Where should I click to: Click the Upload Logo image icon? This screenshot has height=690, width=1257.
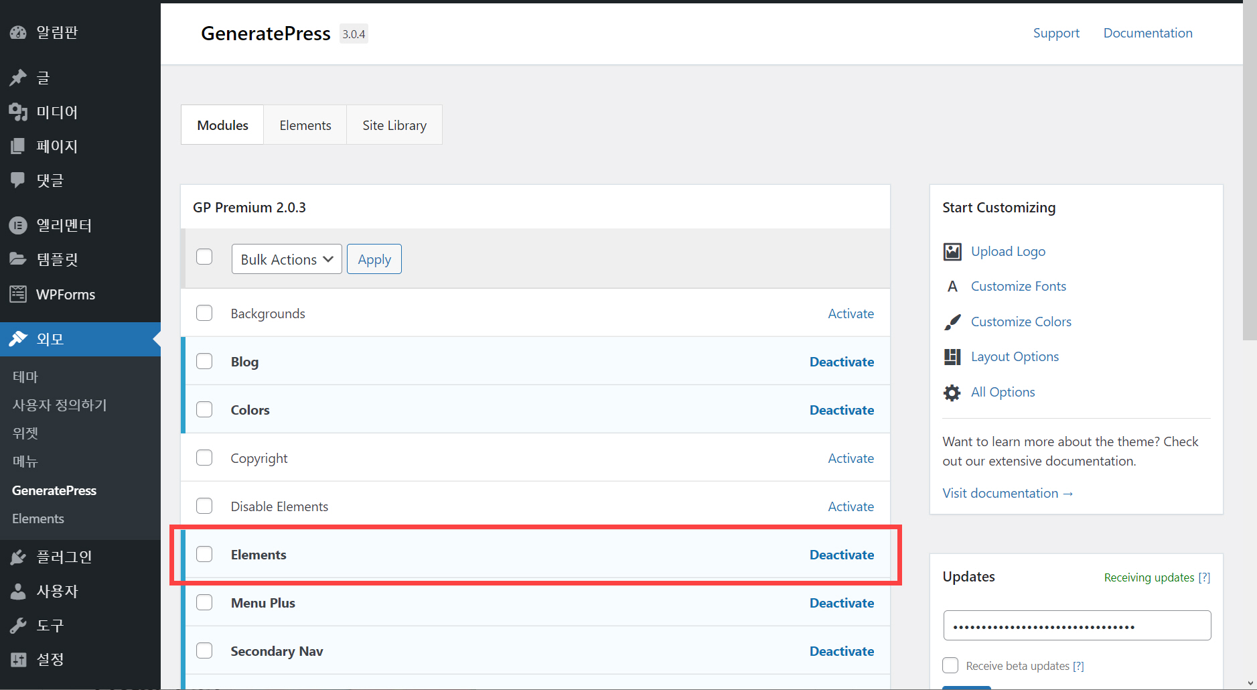click(x=952, y=251)
